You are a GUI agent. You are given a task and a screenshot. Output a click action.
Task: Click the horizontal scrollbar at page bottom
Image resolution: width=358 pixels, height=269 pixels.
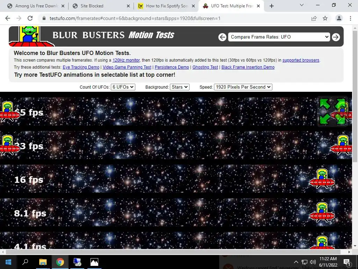(x=173, y=252)
